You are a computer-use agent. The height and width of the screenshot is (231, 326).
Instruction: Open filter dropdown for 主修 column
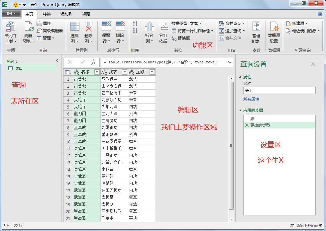(152, 72)
